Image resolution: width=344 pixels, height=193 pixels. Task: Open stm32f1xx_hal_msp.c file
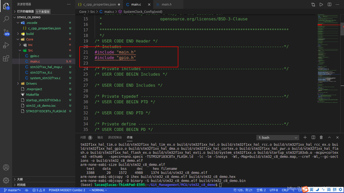pos(44,67)
